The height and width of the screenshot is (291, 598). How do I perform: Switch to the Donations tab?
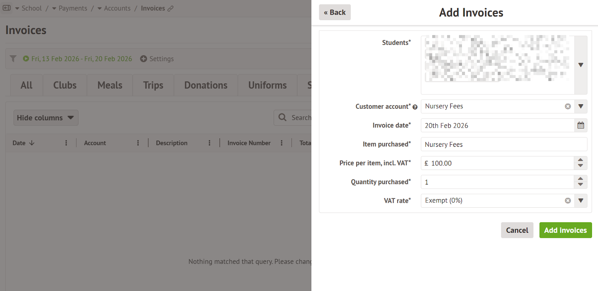tap(206, 85)
